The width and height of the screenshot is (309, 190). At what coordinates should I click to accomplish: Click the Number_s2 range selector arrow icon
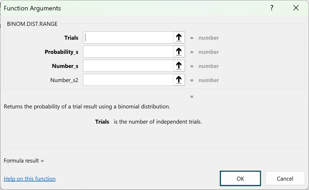179,80
